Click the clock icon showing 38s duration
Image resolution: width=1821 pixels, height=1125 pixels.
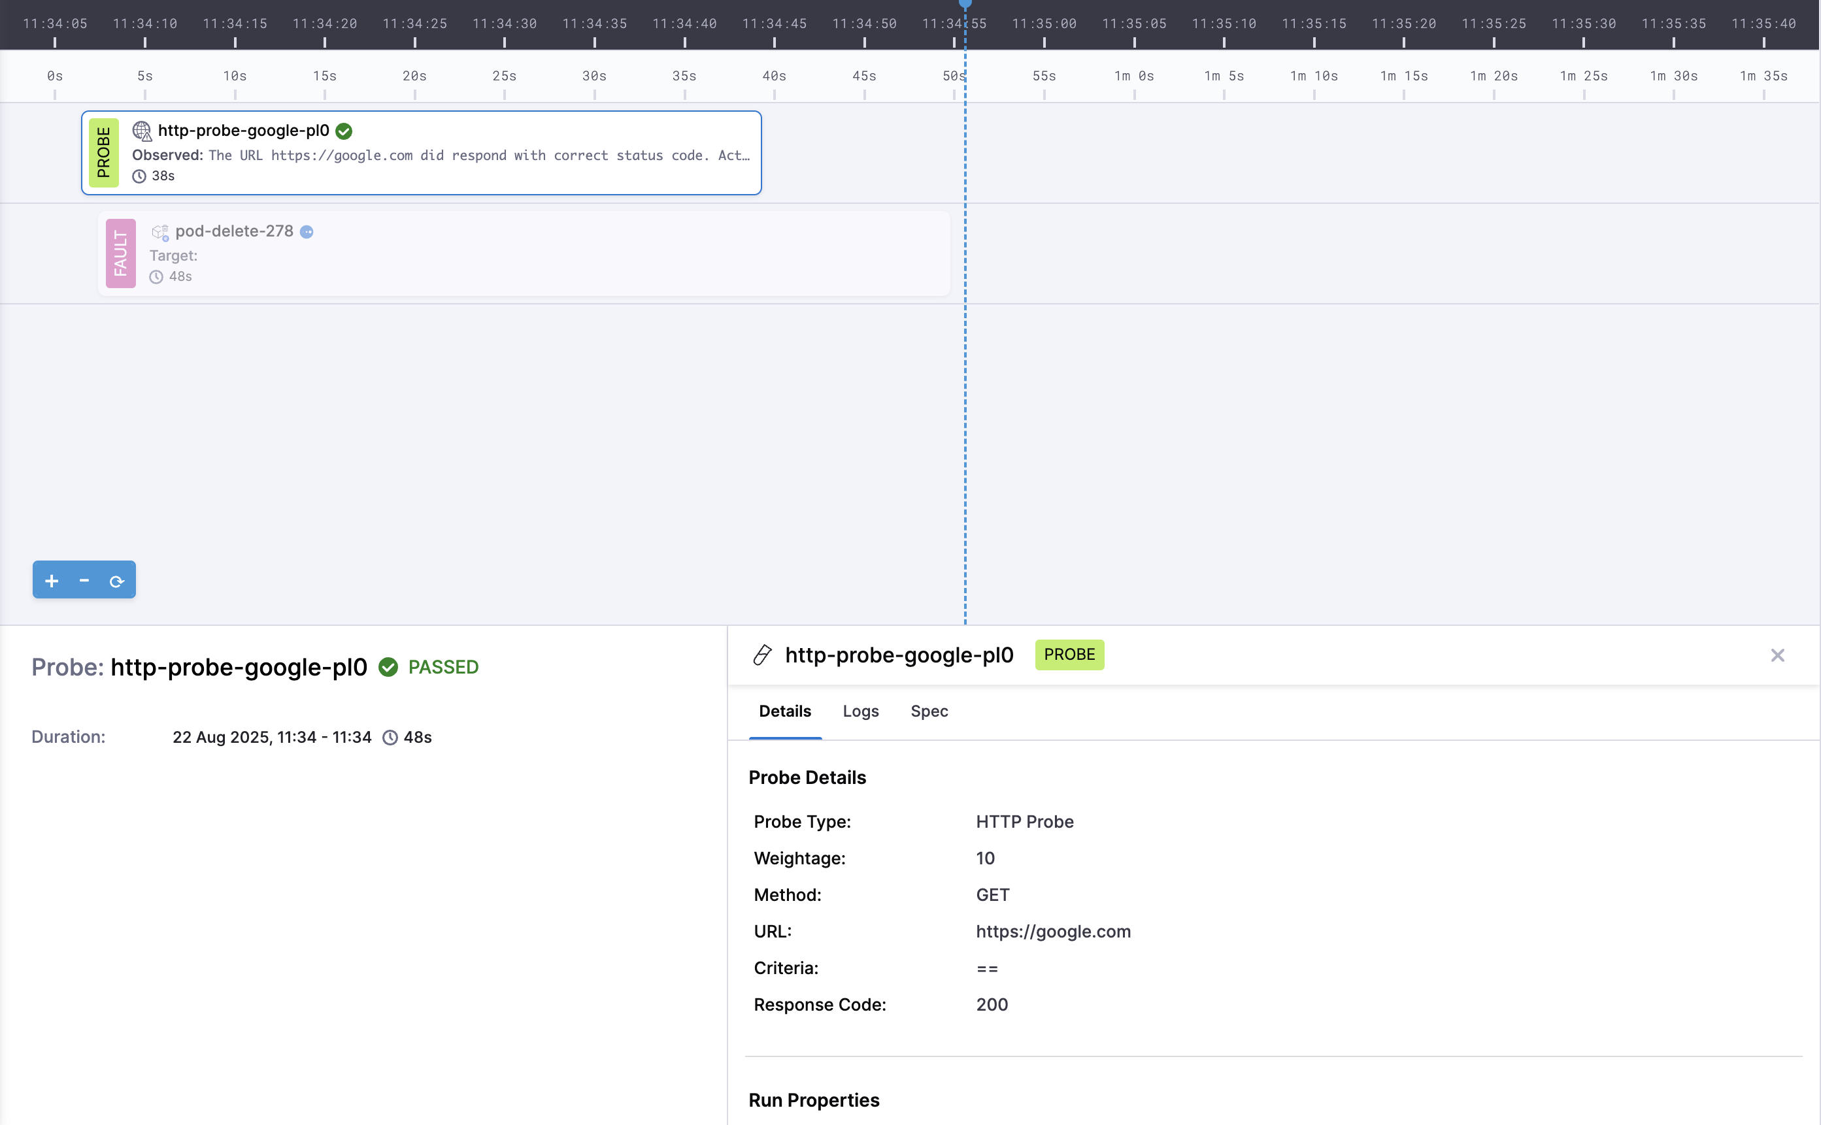coord(139,176)
